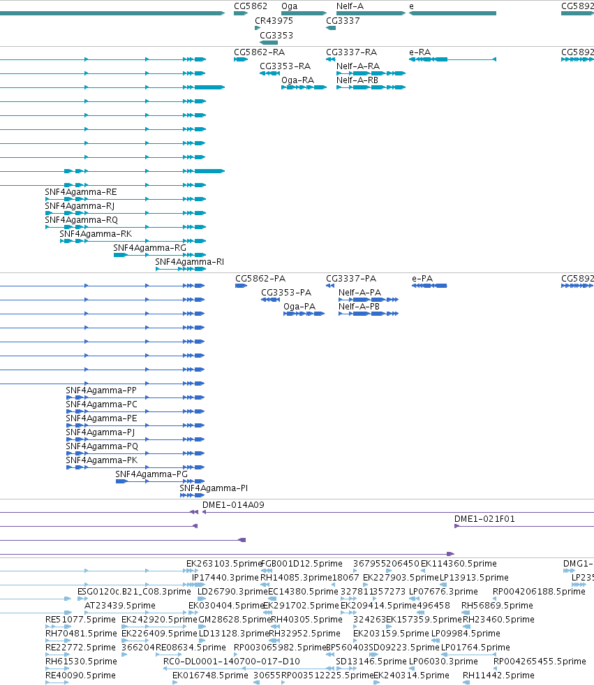This screenshot has width=594, height=686.
Task: Select the CG3353 gene label in top track
Action: coord(276,36)
